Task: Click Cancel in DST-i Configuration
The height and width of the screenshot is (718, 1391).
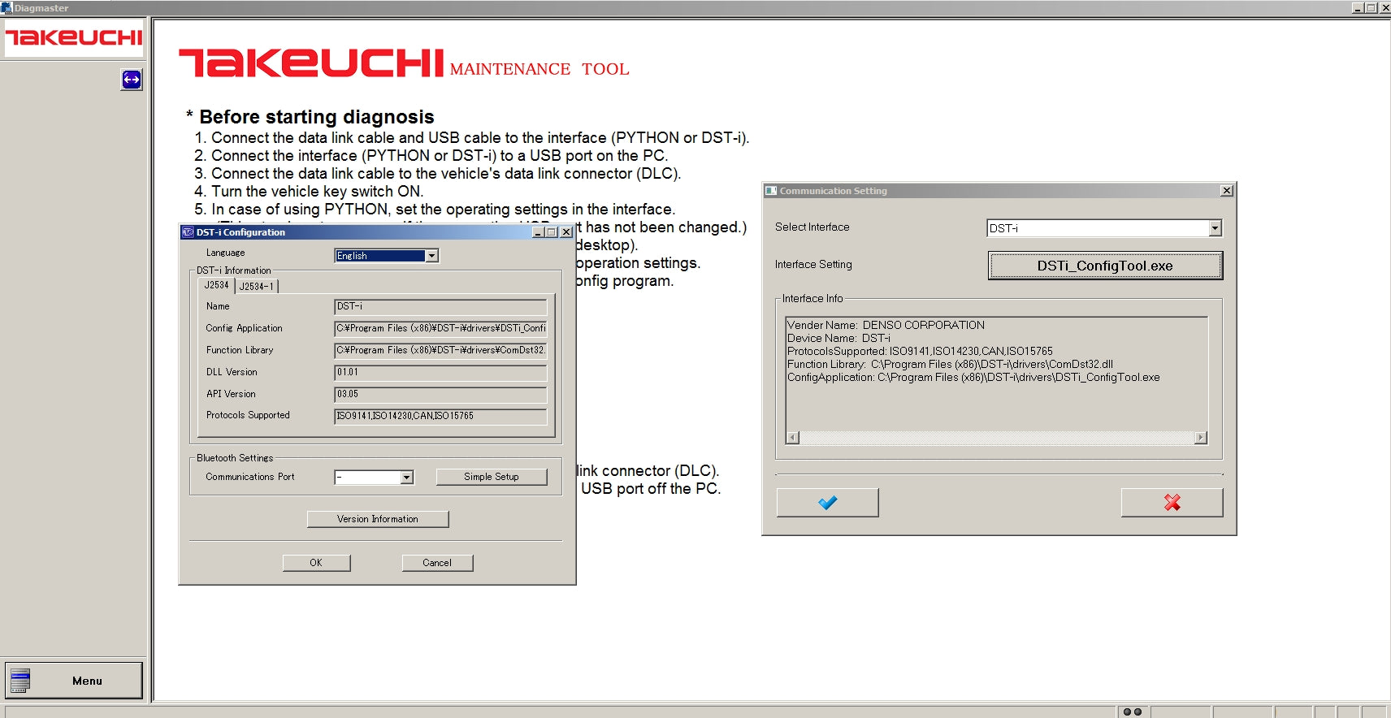Action: click(437, 563)
